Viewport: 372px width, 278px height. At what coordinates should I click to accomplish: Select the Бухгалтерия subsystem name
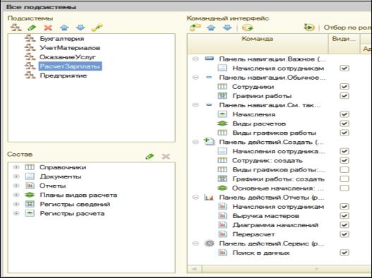[x=62, y=38]
